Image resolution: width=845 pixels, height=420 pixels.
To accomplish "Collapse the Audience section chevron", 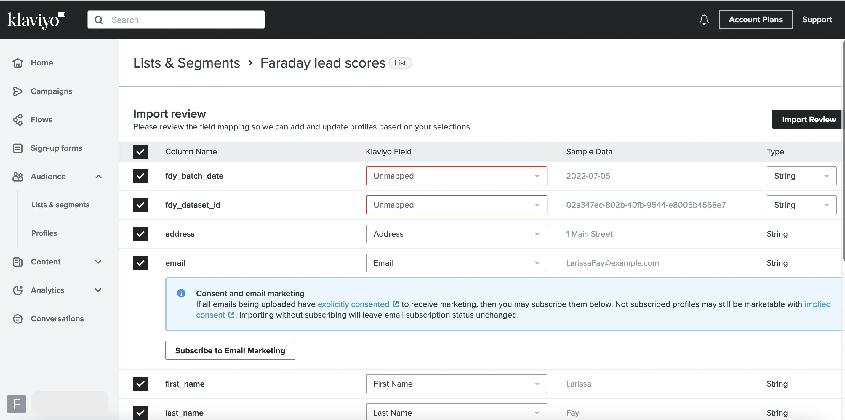I will coord(98,177).
